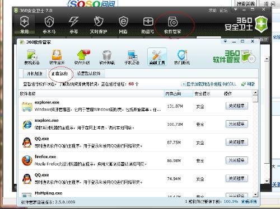
Task: Close the explorer.exe program with 关闭程序
Action: pos(237,106)
